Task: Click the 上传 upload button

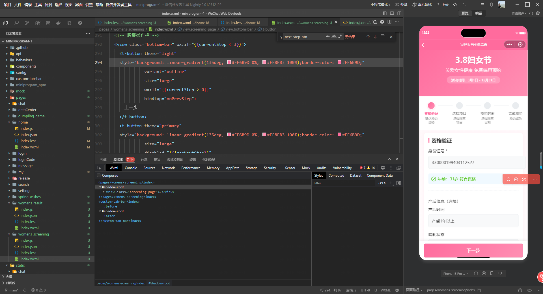Action: click(443, 5)
